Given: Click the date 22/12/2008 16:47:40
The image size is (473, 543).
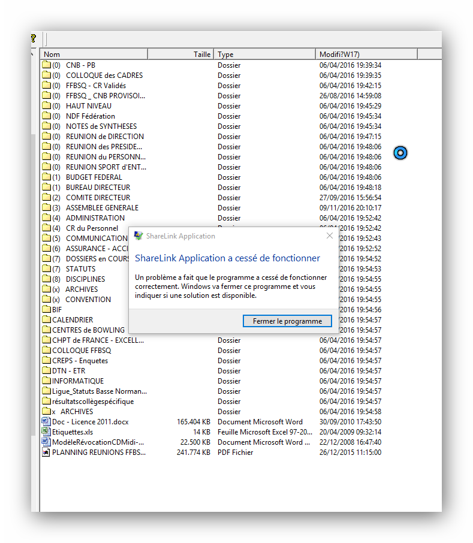Looking at the screenshot, I should click(x=351, y=442).
